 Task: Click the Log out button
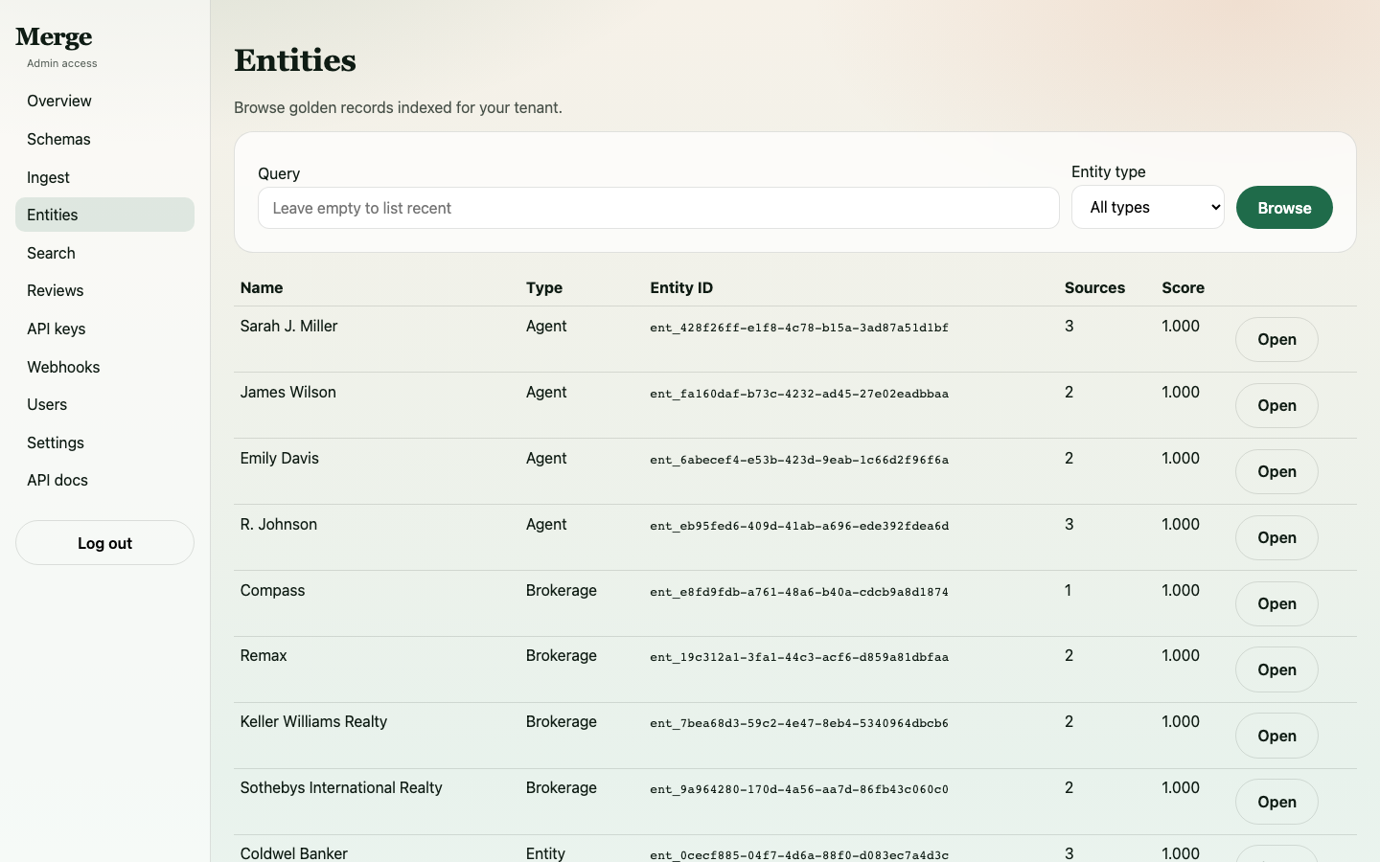pyautogui.click(x=104, y=543)
